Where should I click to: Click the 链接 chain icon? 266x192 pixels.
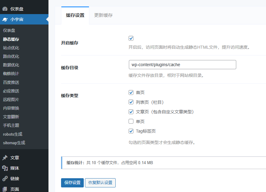coord(5,179)
